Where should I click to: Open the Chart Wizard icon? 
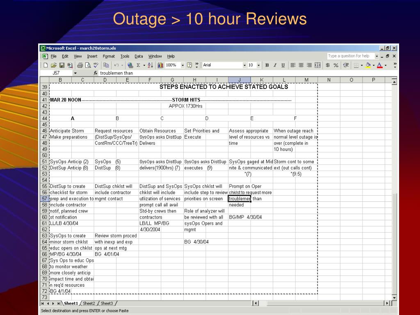[160, 65]
